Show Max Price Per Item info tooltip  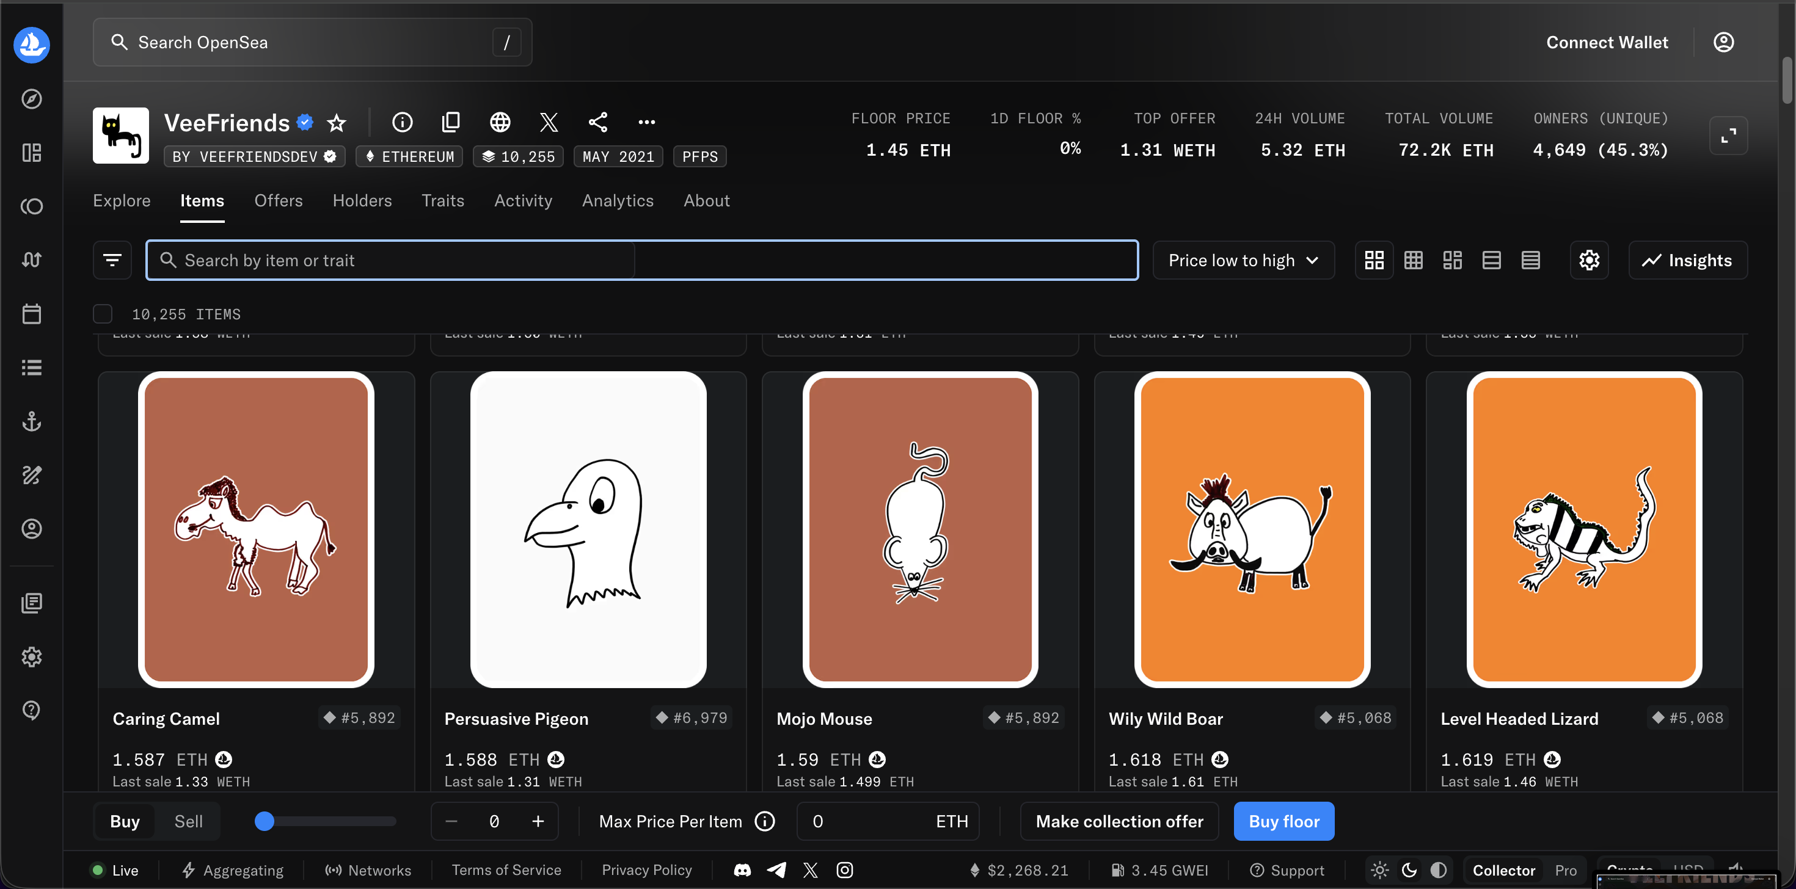(x=765, y=821)
